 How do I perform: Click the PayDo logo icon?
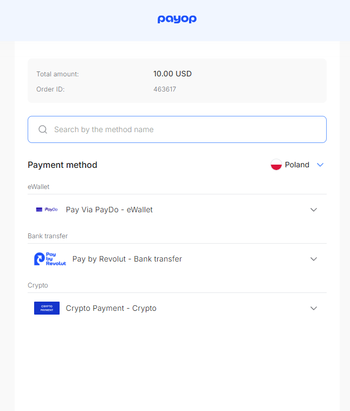[x=47, y=210]
